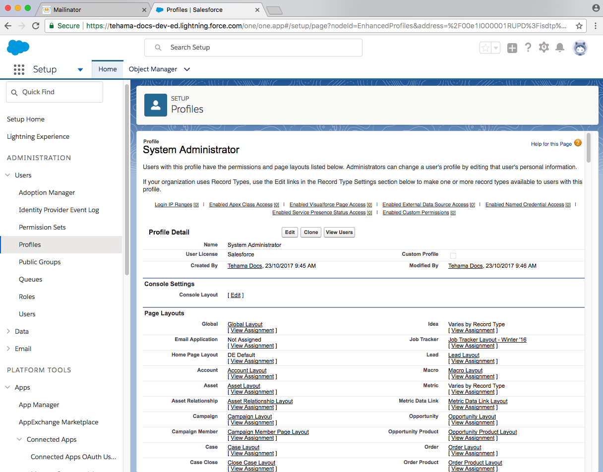
Task: Close the Mailinator browser tab
Action: pyautogui.click(x=144, y=10)
